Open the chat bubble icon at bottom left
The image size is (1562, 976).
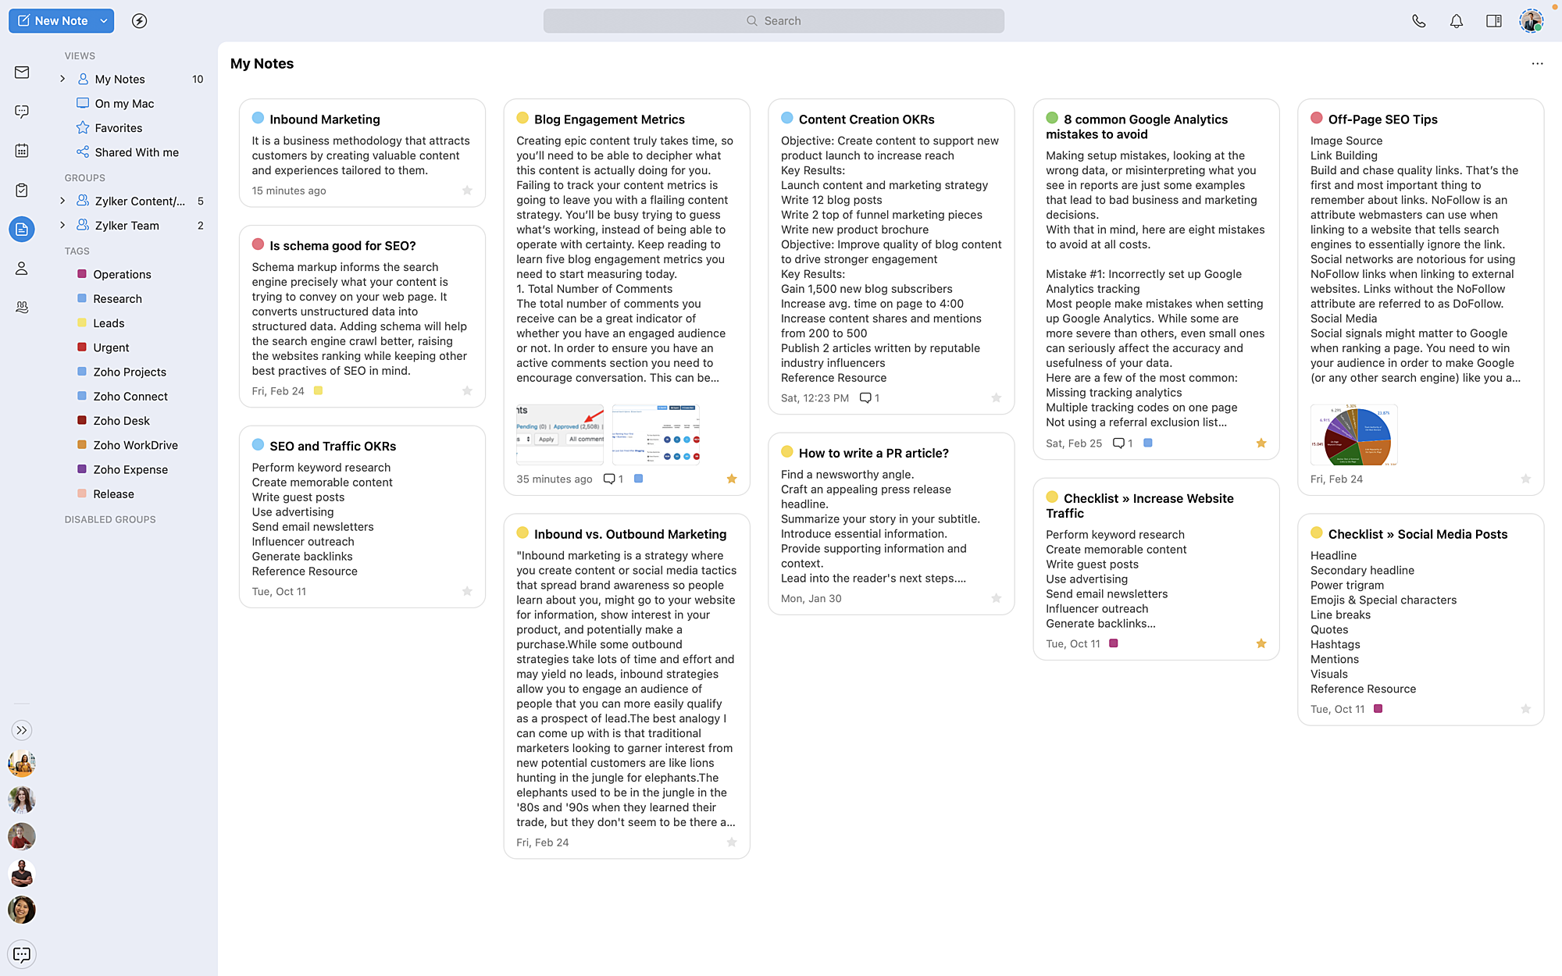click(x=22, y=954)
